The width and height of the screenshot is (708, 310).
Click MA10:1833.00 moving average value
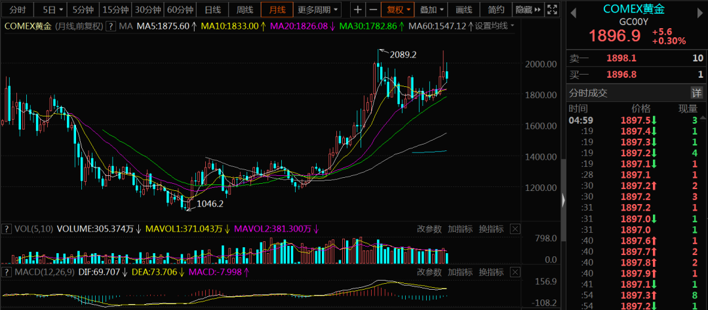(x=233, y=26)
